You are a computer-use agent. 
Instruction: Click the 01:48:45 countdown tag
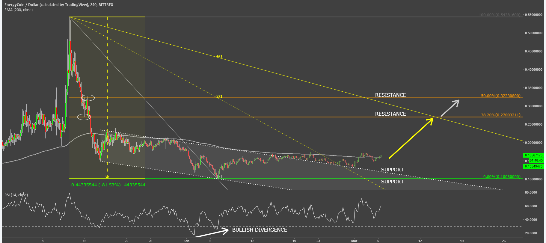click(536, 161)
